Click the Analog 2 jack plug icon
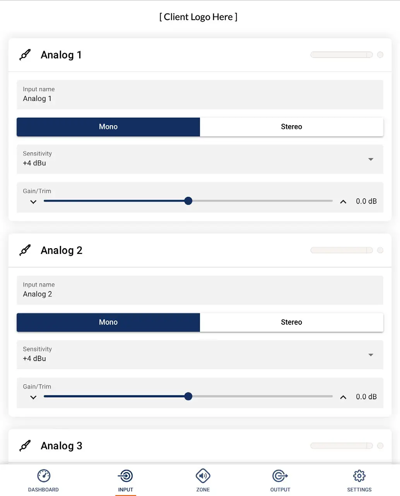The image size is (400, 496). tap(25, 251)
